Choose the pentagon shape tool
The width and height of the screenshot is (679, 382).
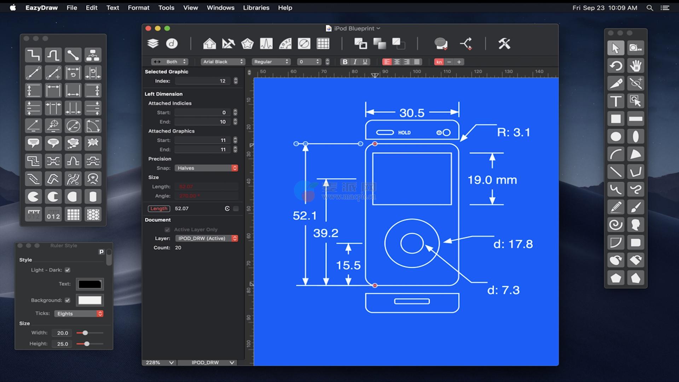(615, 278)
